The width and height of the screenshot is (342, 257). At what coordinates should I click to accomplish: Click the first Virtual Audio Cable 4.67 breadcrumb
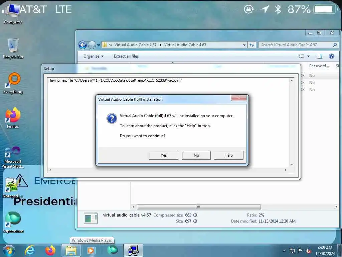point(136,45)
